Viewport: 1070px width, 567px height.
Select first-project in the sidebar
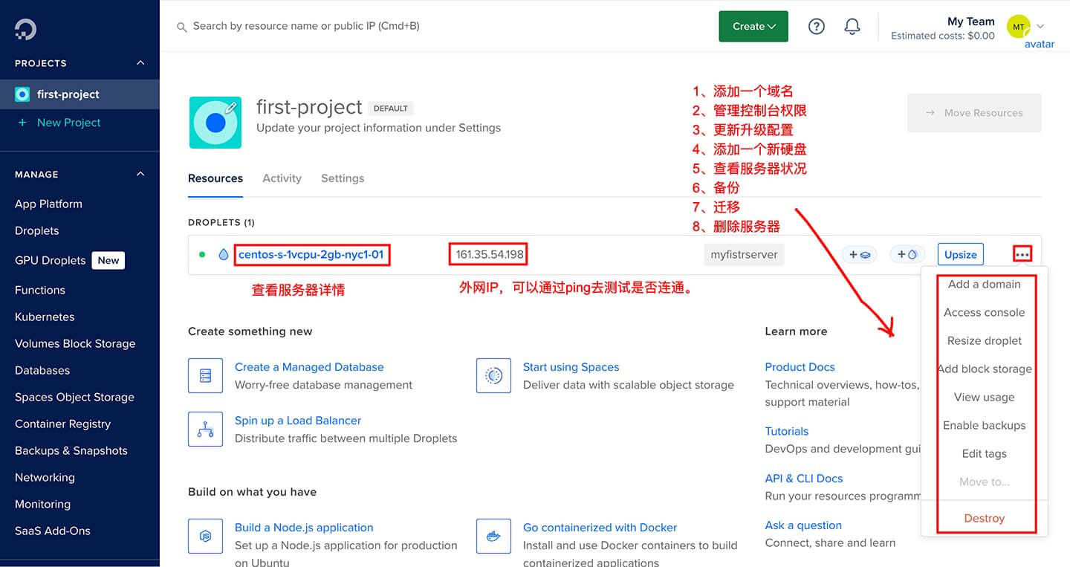click(80, 94)
